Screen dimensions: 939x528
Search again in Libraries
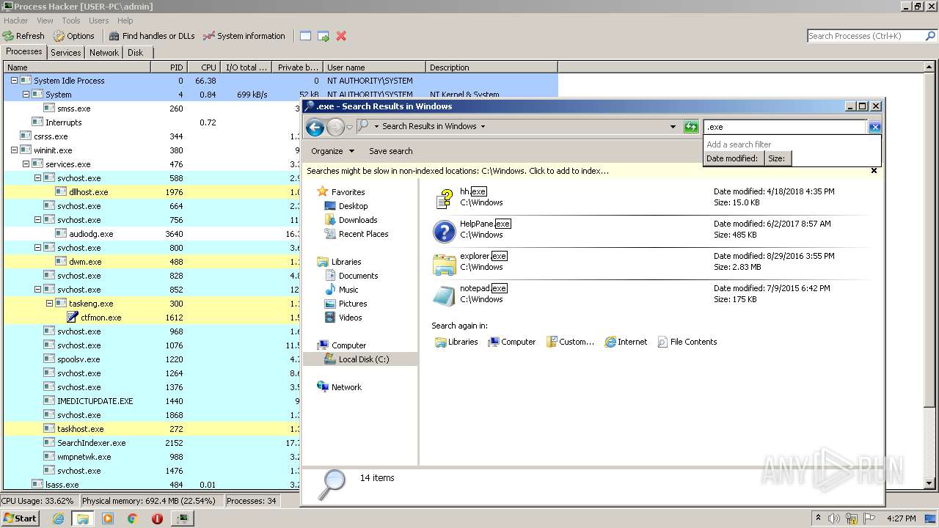[456, 342]
